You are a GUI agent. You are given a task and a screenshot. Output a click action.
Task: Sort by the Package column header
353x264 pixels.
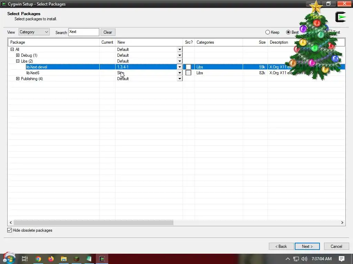coord(53,42)
